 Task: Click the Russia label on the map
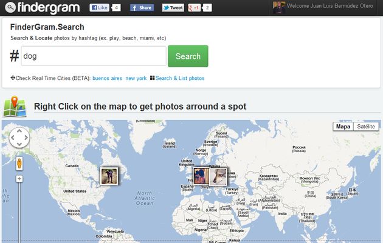point(299,149)
